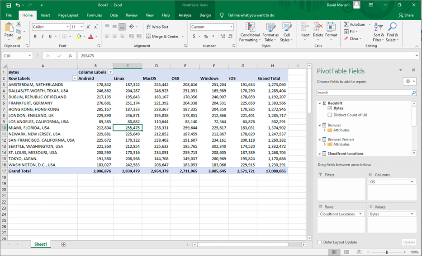The height and width of the screenshot is (256, 422).
Task: Open the Analyze ribbon tab
Action: (x=185, y=15)
